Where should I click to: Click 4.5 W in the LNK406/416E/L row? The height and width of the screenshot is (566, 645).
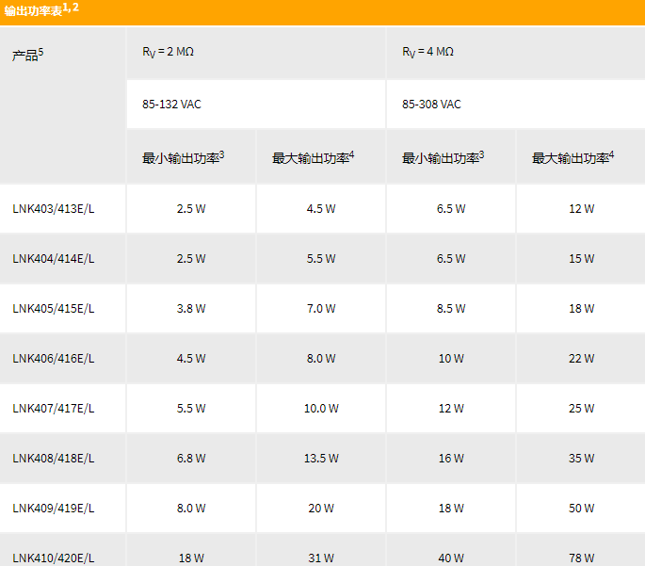191,358
